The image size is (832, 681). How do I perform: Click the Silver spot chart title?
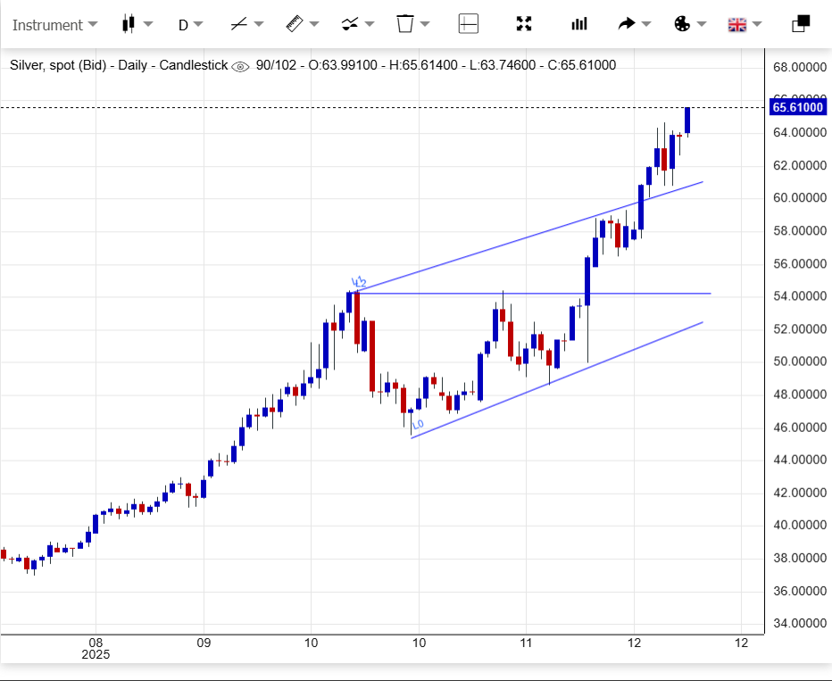(x=118, y=65)
